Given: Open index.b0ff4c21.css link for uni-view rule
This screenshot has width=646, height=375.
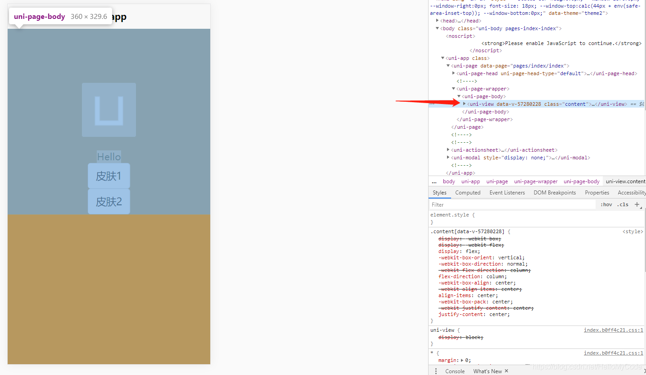Looking at the screenshot, I should [x=614, y=330].
